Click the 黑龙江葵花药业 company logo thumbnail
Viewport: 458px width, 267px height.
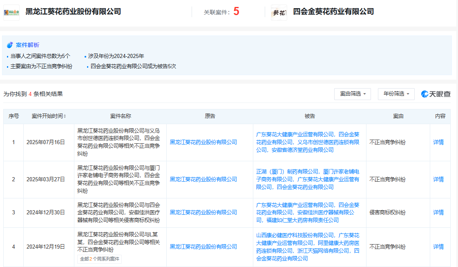click(x=11, y=13)
